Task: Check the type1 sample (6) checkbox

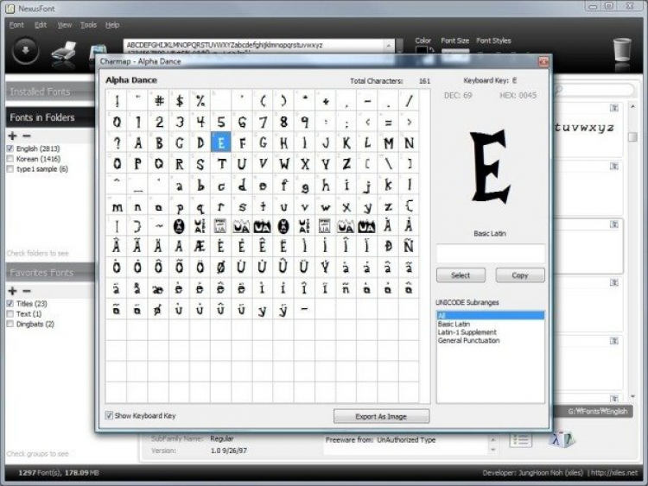Action: pyautogui.click(x=10, y=169)
